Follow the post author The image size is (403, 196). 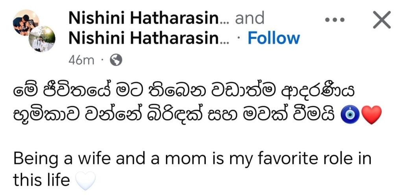click(274, 39)
